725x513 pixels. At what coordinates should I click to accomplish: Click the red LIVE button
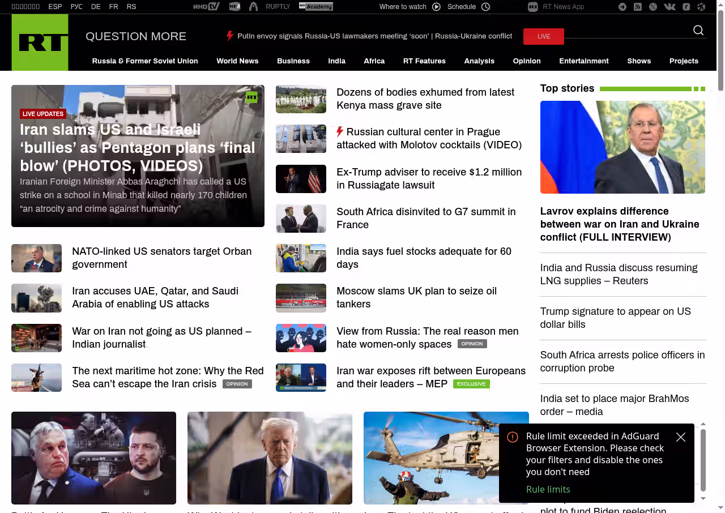543,36
